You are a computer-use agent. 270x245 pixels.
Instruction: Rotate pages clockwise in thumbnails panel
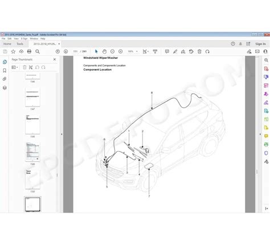click(x=43, y=67)
